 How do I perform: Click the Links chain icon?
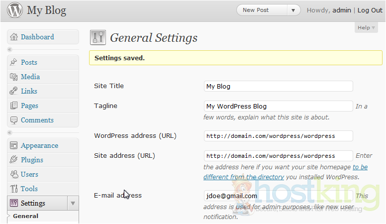coord(14,91)
